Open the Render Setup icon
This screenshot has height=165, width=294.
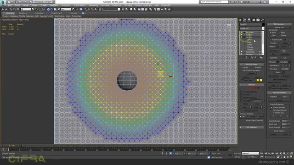coord(155,9)
